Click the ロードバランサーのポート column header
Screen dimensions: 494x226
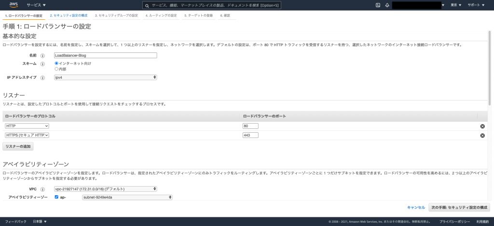[x=265, y=116]
